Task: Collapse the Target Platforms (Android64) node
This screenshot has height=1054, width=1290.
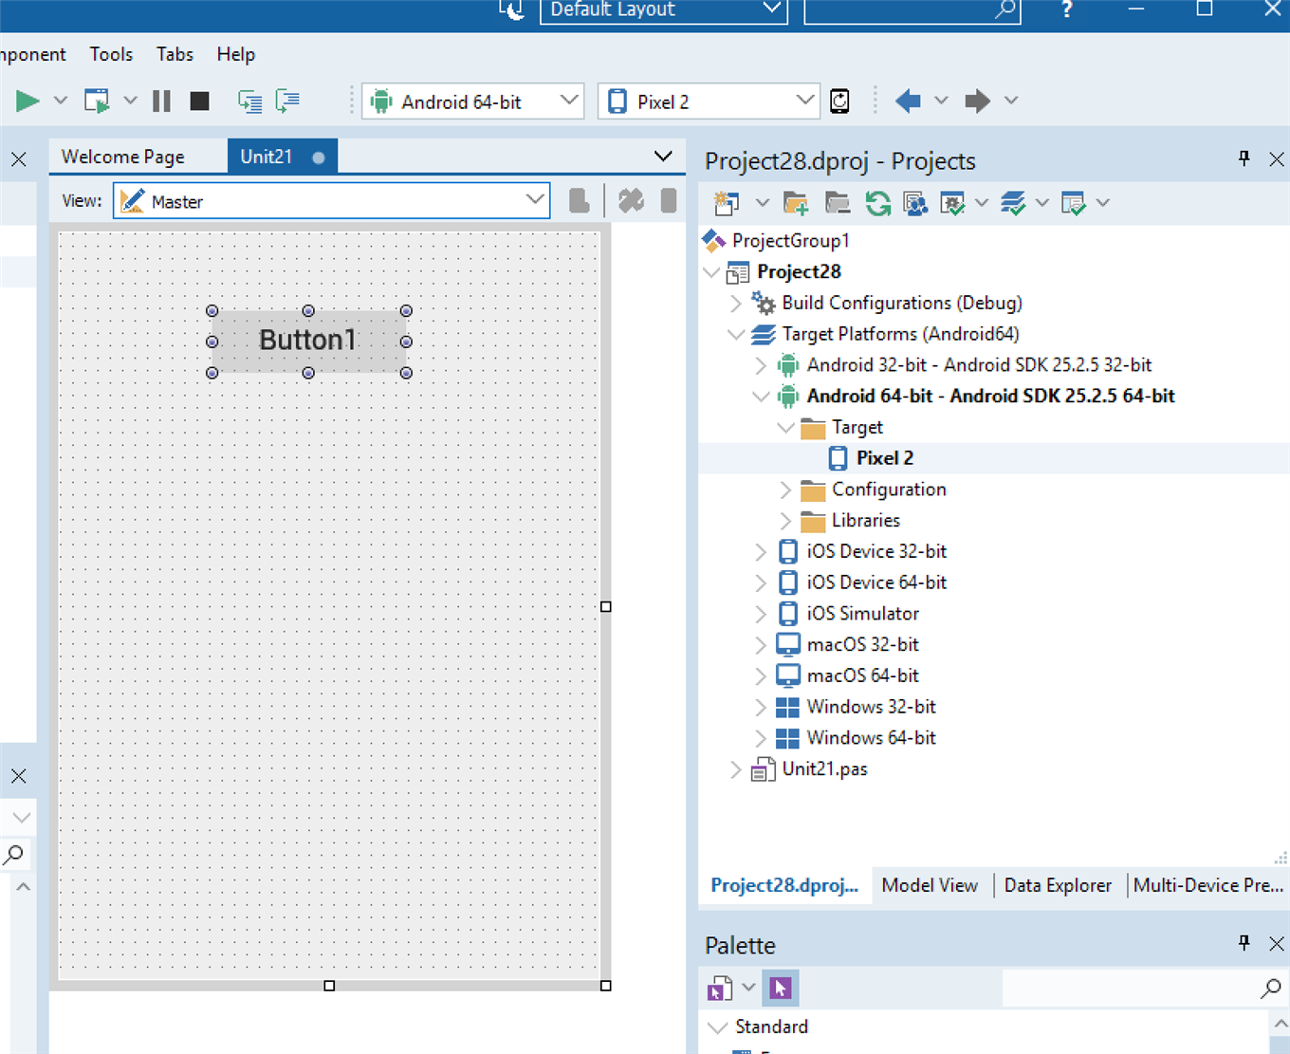Action: [736, 334]
